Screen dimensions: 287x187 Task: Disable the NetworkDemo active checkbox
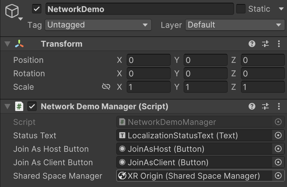(x=37, y=9)
